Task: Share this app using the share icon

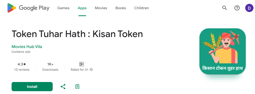Action: [x=63, y=87]
